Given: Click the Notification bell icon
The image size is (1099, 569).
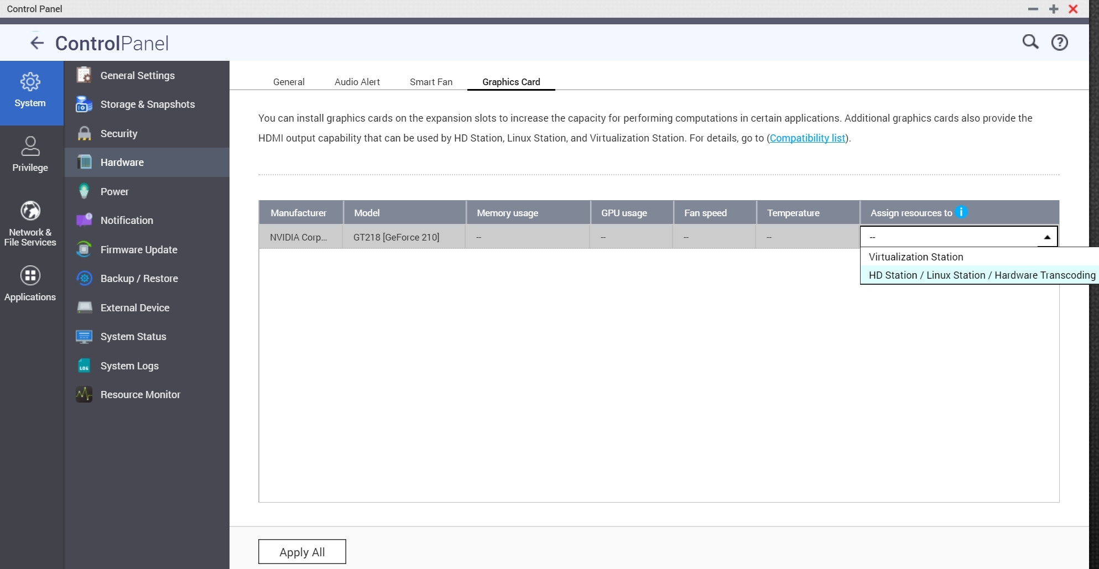Looking at the screenshot, I should (x=84, y=220).
